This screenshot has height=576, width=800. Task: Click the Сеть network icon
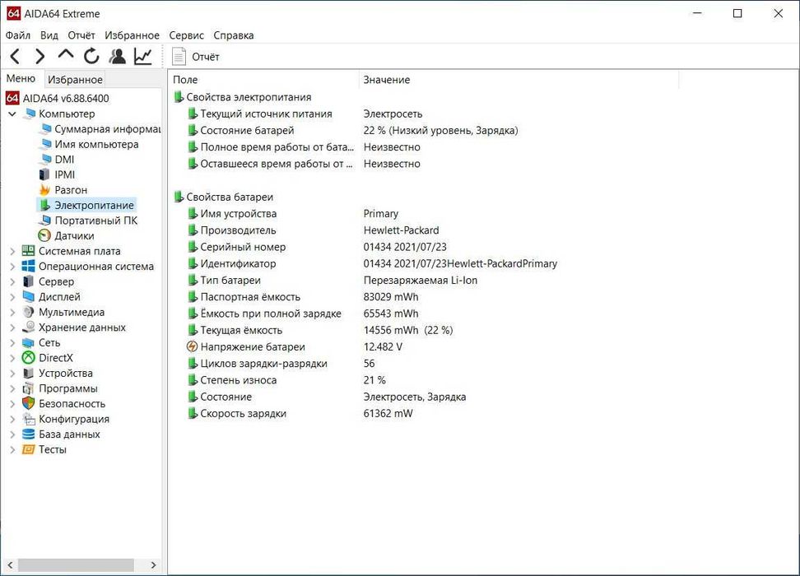[29, 342]
